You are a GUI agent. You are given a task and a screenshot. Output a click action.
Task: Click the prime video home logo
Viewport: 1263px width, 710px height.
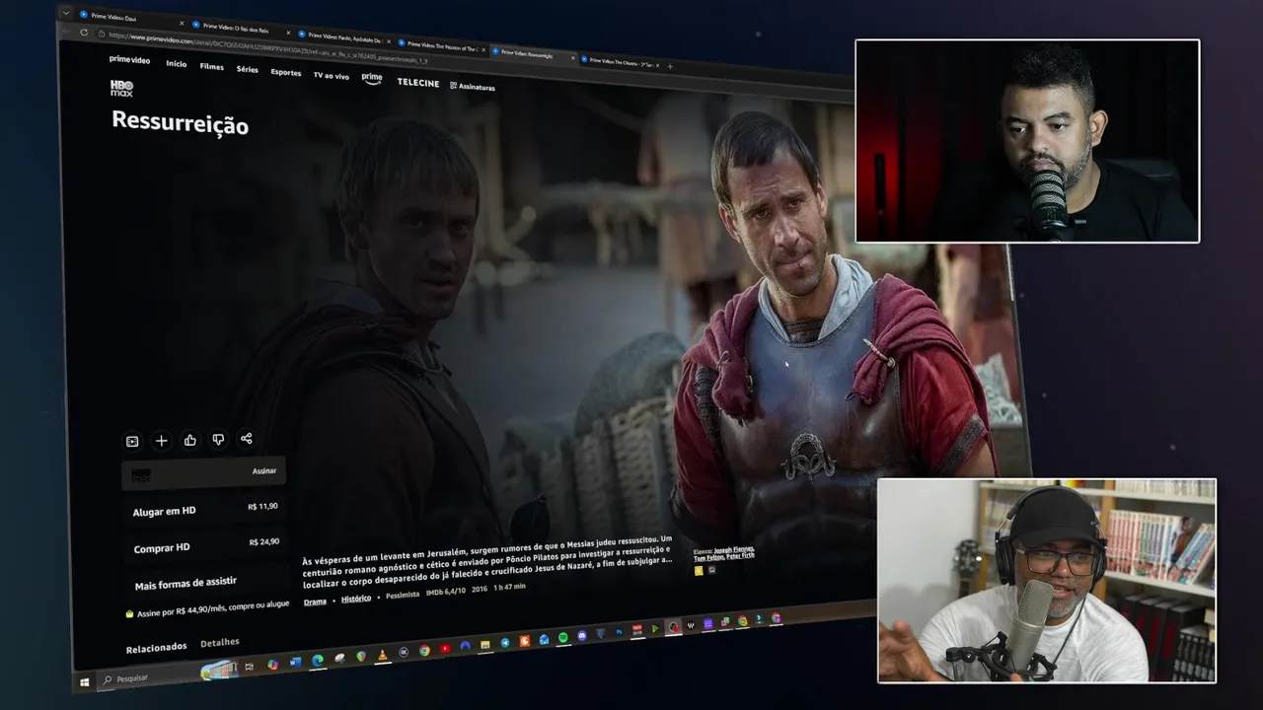click(x=129, y=60)
